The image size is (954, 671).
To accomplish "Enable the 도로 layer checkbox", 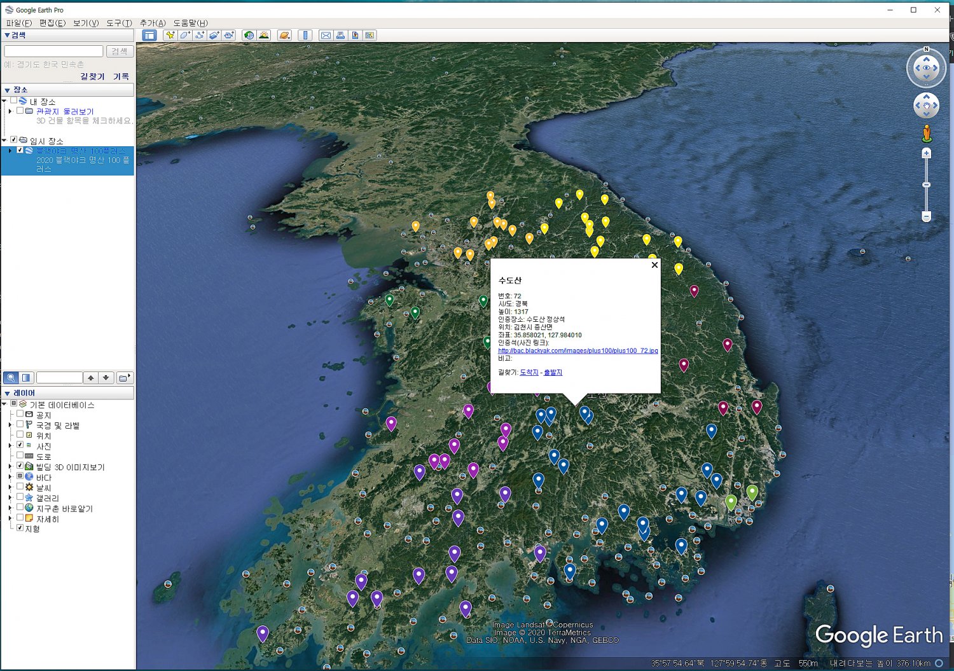I will (20, 455).
